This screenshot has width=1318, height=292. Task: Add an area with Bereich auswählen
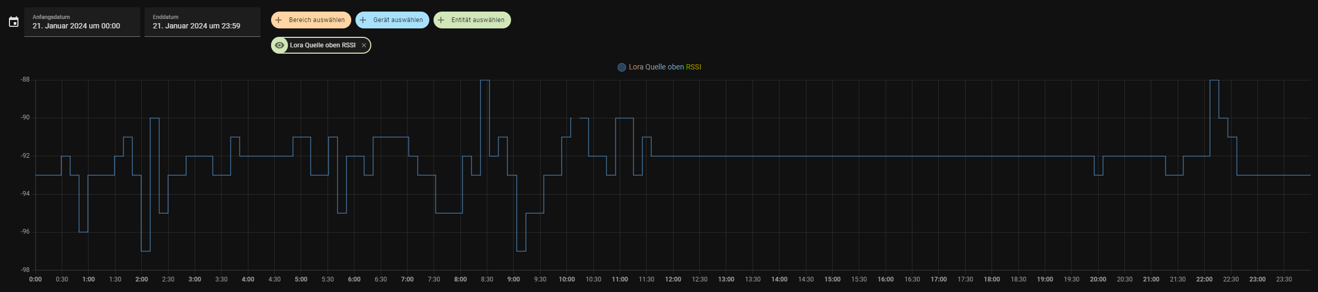(311, 20)
